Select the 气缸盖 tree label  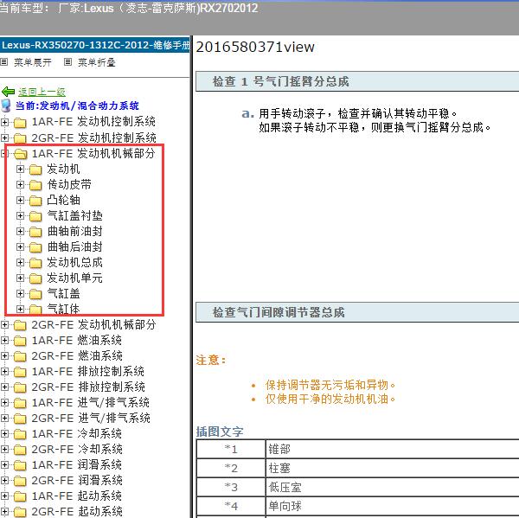(x=63, y=293)
